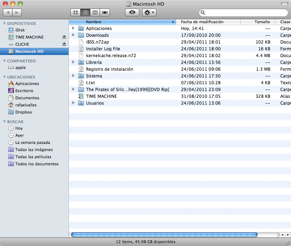Open Todas las imágenes smart folder
This screenshot has width=291, height=246.
click(34, 150)
